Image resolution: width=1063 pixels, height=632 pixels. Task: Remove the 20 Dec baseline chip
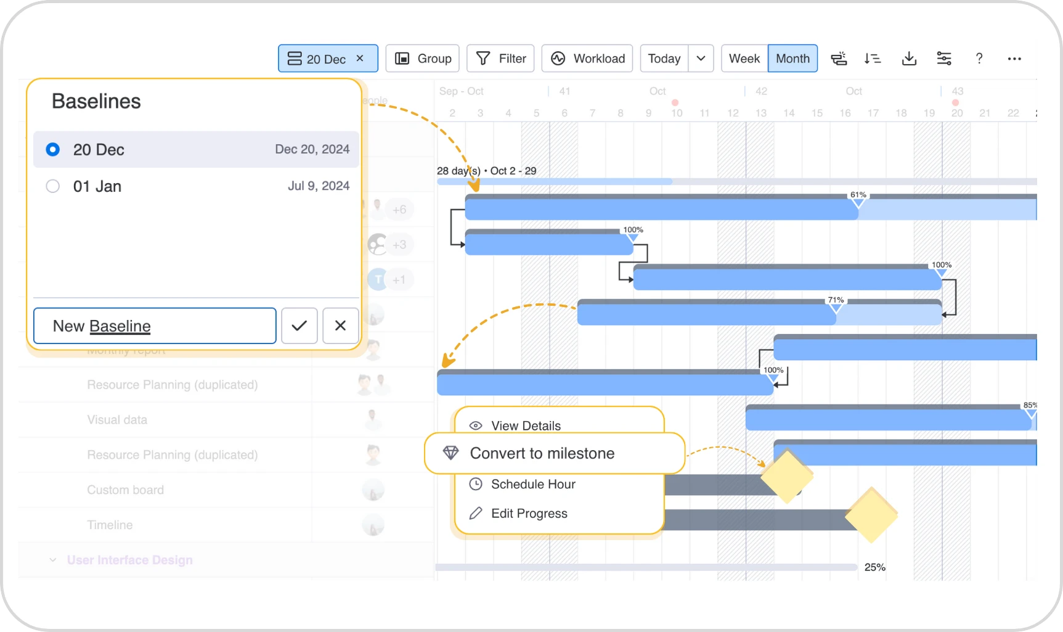click(360, 58)
